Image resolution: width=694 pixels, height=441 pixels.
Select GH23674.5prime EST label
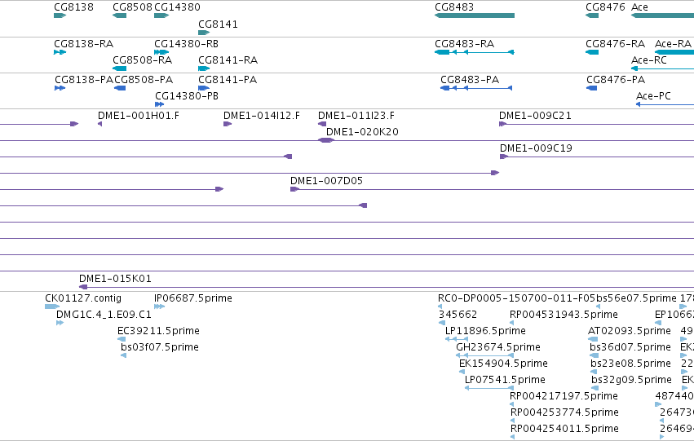coord(498,348)
